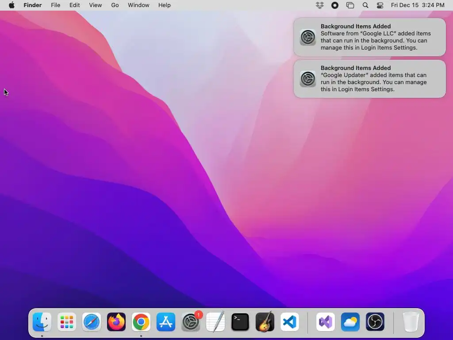Open the Window menu

tap(138, 5)
